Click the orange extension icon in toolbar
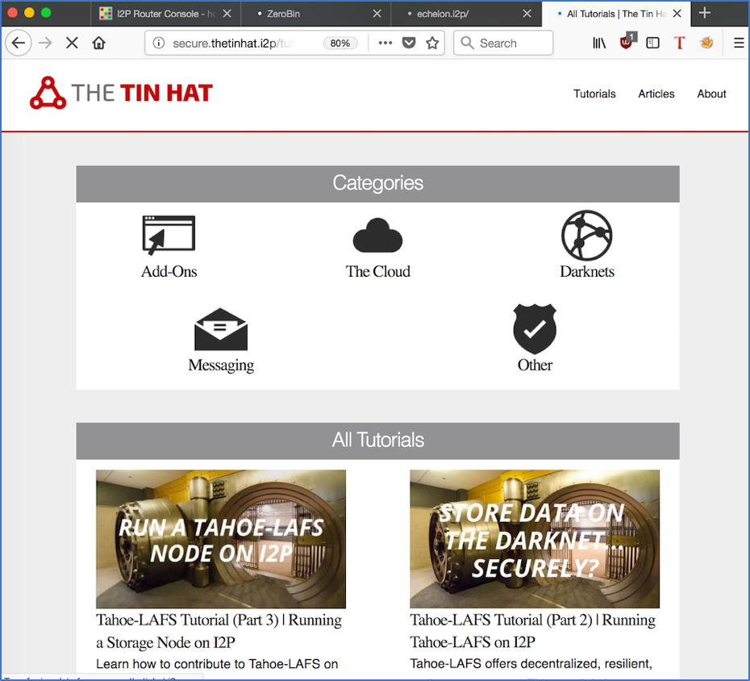Image resolution: width=750 pixels, height=681 pixels. click(x=706, y=43)
